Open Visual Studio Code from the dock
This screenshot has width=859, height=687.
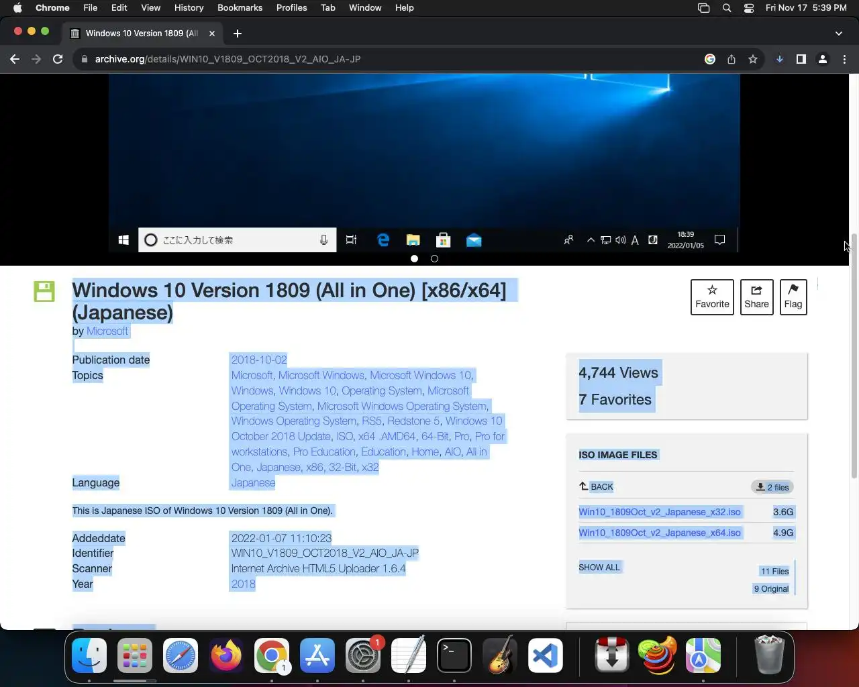click(546, 655)
